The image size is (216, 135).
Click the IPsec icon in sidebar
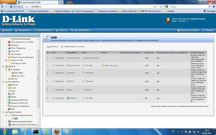(x=9, y=91)
